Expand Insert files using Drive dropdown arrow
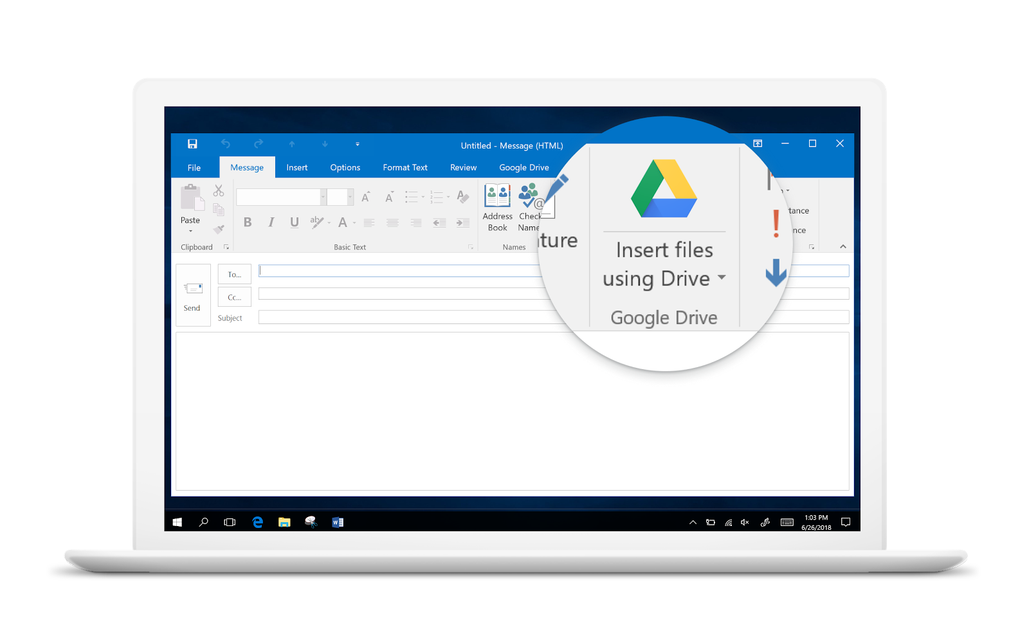The height and width of the screenshot is (627, 1029). pos(722,277)
